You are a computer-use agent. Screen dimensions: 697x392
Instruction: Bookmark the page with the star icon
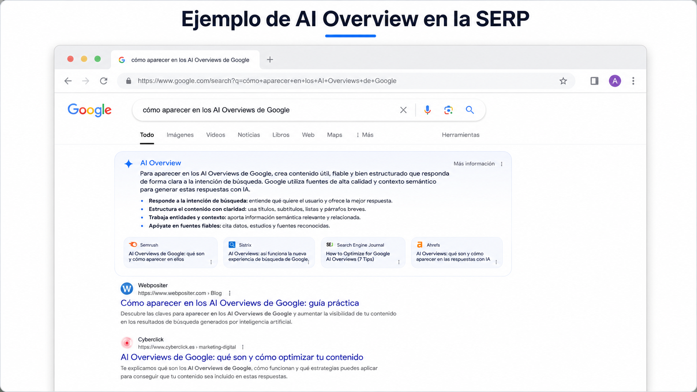tap(563, 81)
